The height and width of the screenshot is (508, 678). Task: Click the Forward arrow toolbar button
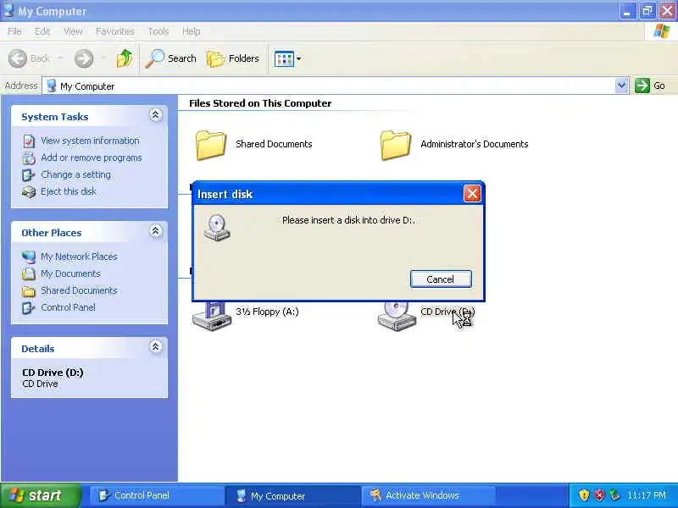click(83, 58)
